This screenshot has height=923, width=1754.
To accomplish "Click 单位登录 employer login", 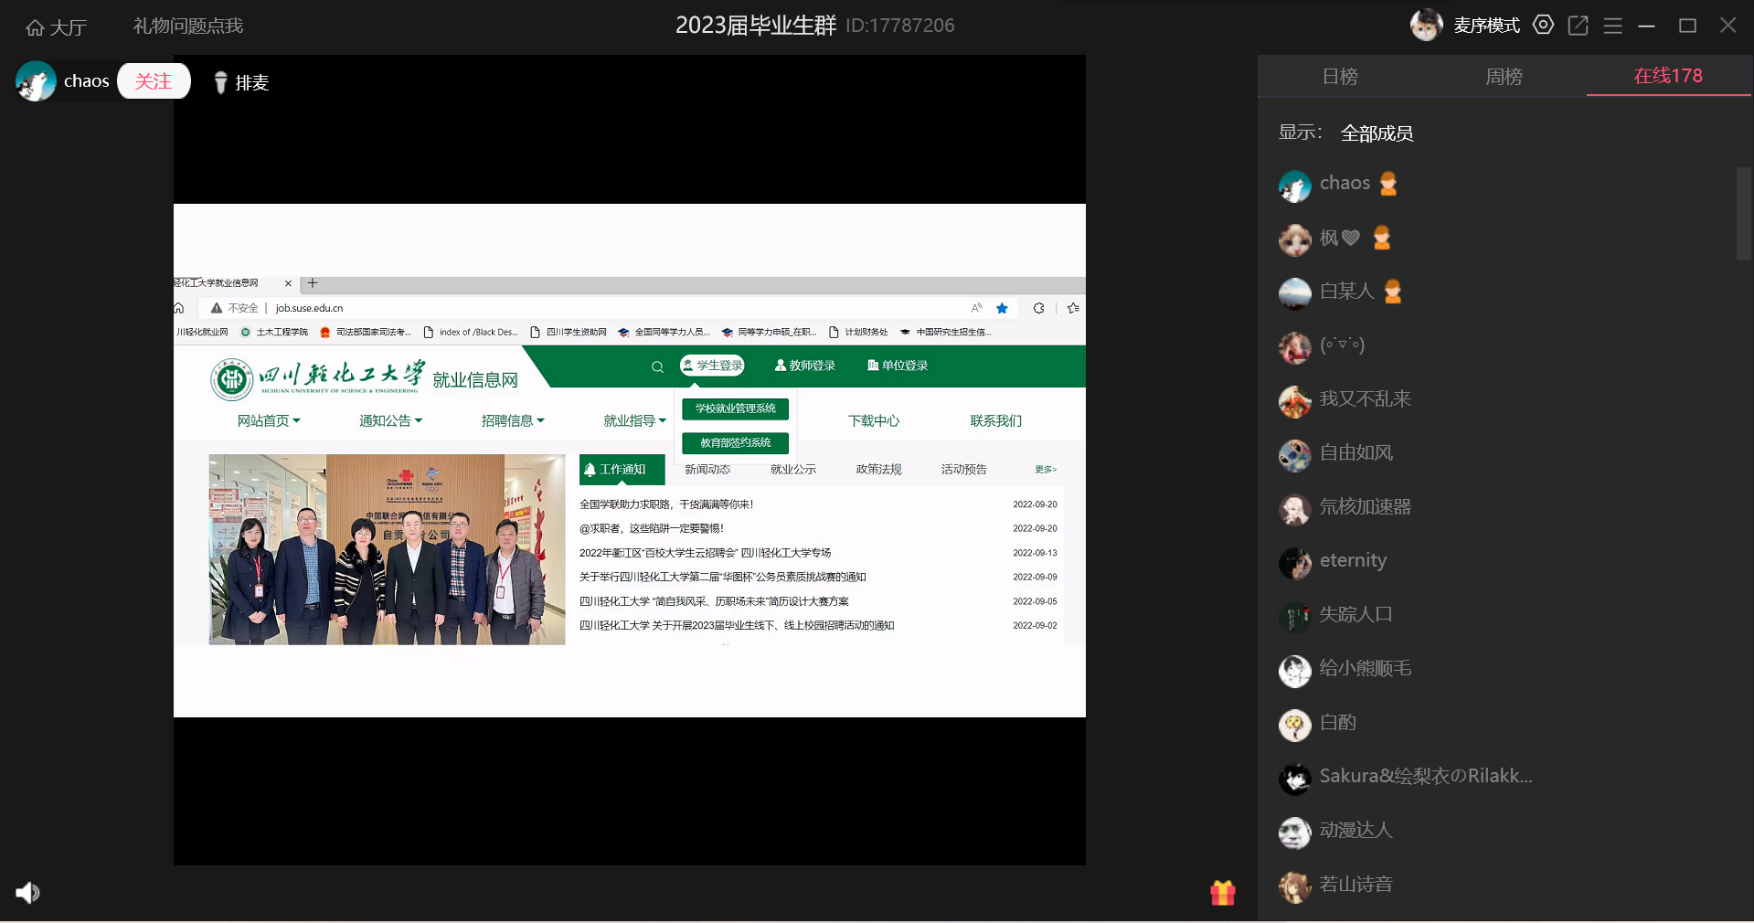I will pos(897,366).
